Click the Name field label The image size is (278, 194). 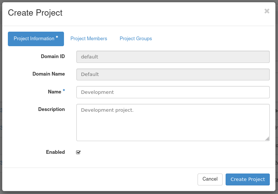(x=55, y=92)
